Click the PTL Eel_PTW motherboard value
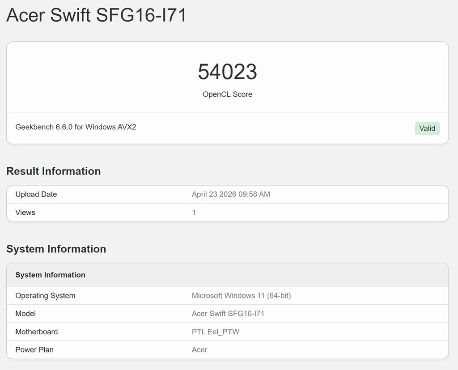 point(215,332)
